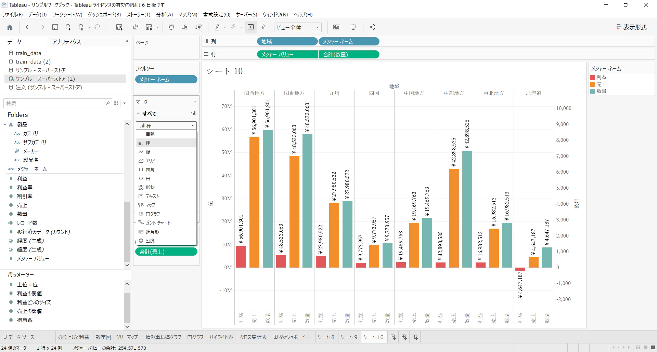
Task: Click the swap rows and columns icon
Action: click(x=171, y=27)
